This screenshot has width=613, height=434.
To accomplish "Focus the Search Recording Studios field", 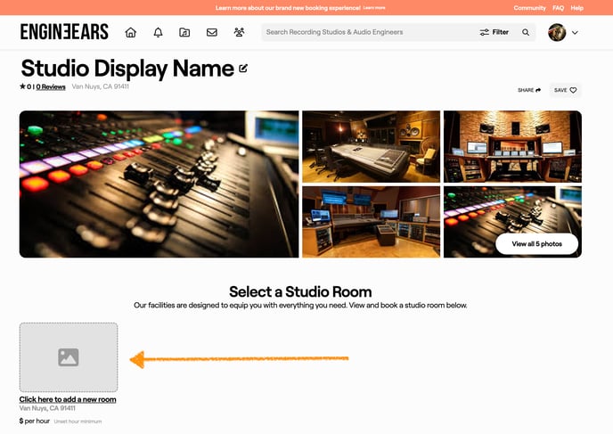I will [x=365, y=32].
